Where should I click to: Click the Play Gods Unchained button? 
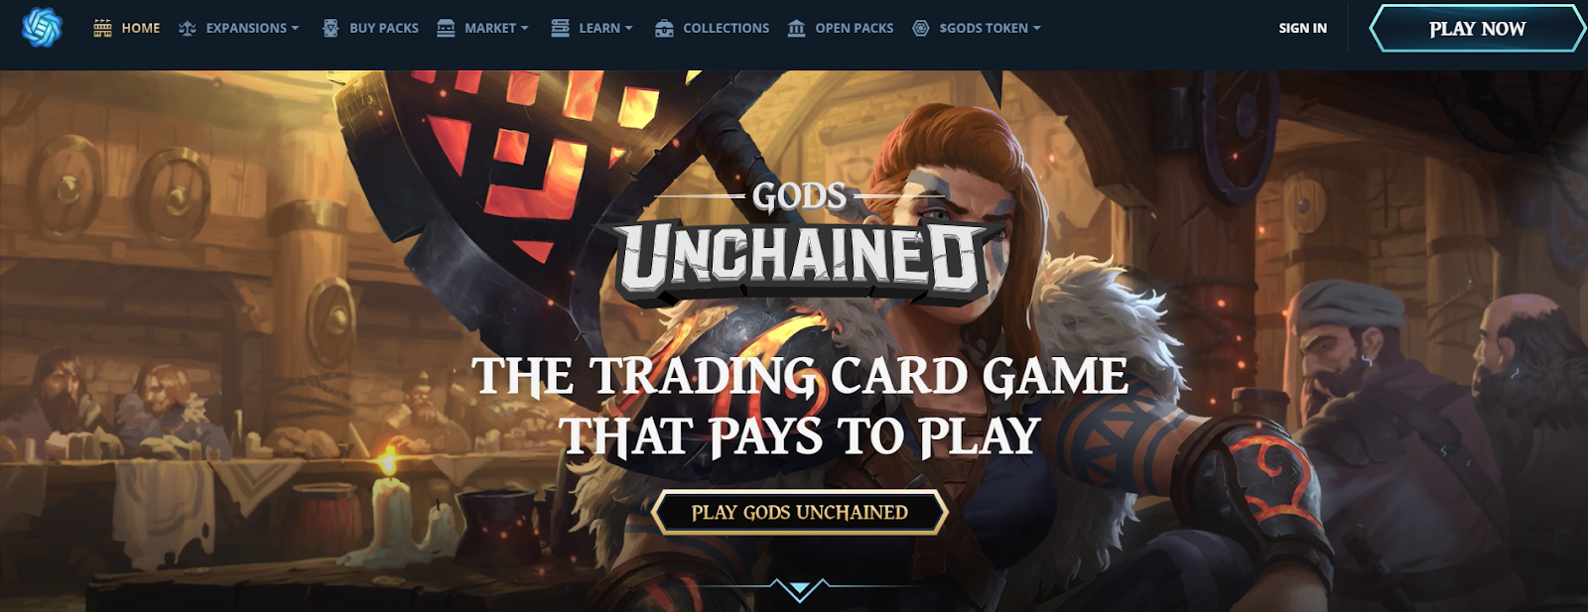(x=799, y=513)
